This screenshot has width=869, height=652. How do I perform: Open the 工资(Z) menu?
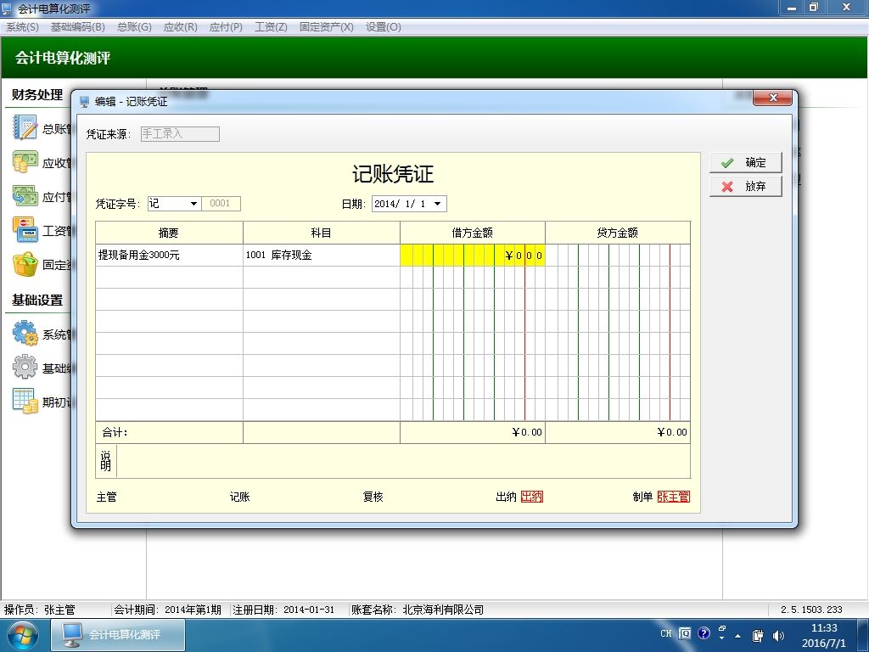tap(271, 26)
